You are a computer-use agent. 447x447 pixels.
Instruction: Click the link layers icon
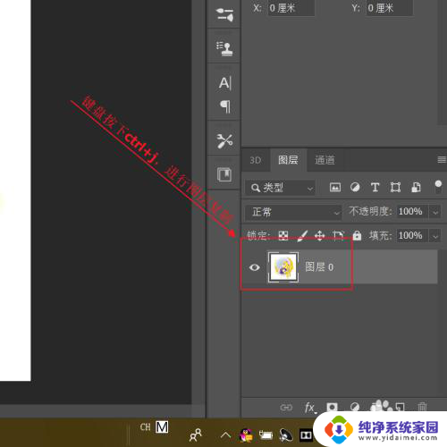click(286, 408)
